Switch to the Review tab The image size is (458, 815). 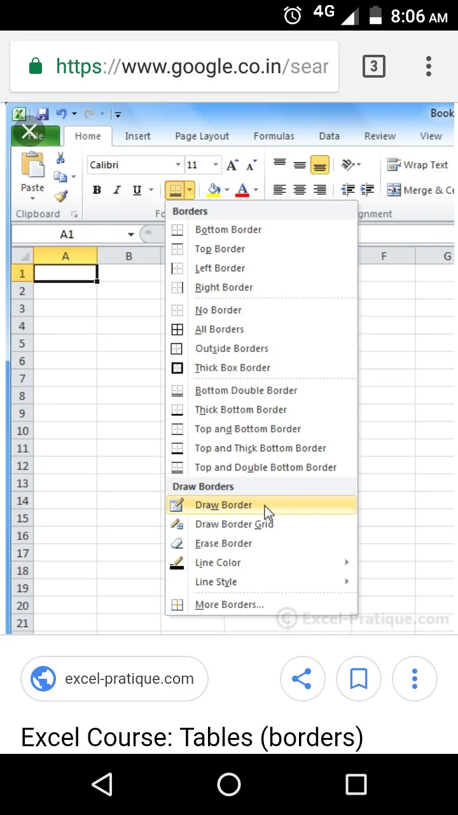[380, 136]
